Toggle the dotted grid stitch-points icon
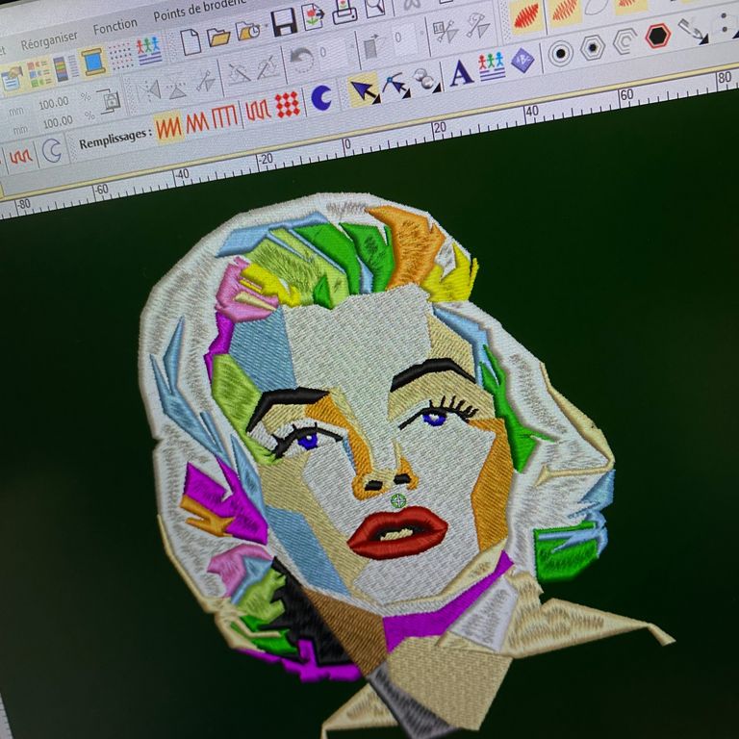Image resolution: width=739 pixels, height=739 pixels. point(121,56)
